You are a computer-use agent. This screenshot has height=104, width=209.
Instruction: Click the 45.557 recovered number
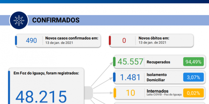pyautogui.click(x=130, y=62)
